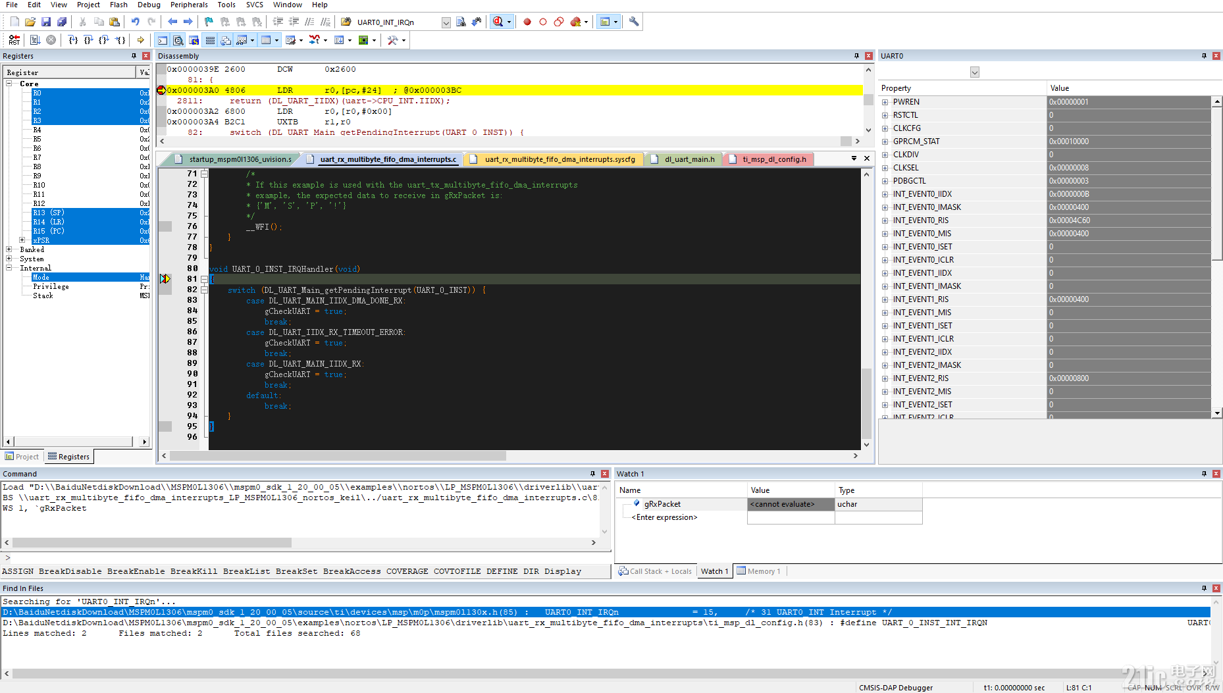Switch to Project tab below registers
Screen dimensions: 1223x693
coord(22,457)
